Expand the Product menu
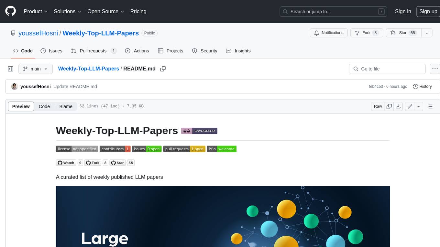This screenshot has width=440, height=247. point(36,11)
